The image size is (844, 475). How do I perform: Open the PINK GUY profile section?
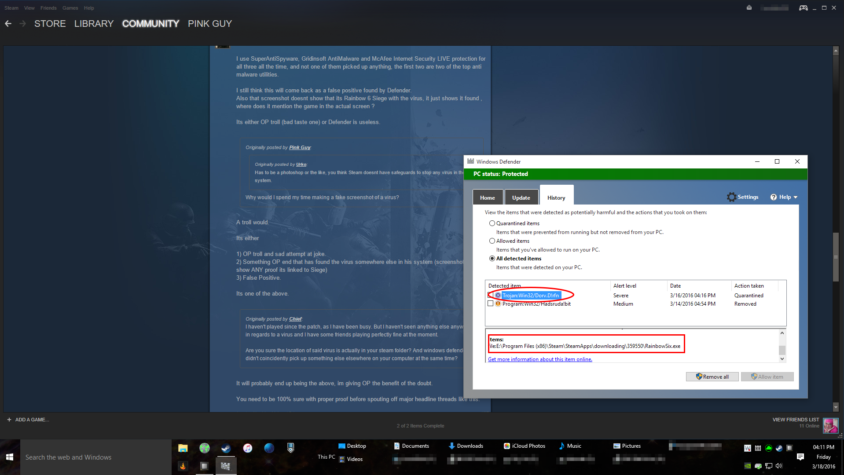tap(210, 24)
